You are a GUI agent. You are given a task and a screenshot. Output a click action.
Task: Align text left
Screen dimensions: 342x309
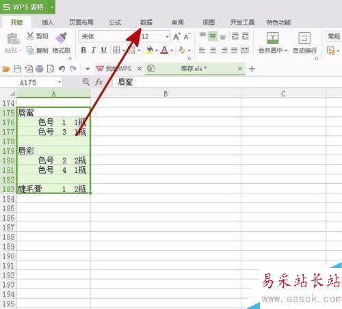click(202, 50)
